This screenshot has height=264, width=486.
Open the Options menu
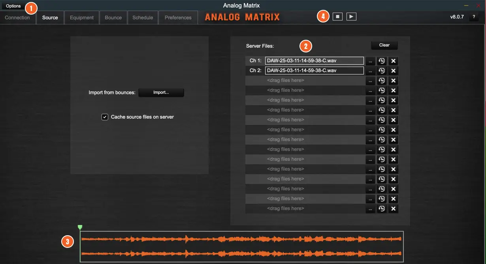13,6
